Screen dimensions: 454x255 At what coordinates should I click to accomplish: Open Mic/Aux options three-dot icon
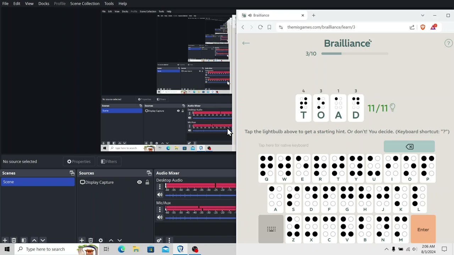click(160, 209)
